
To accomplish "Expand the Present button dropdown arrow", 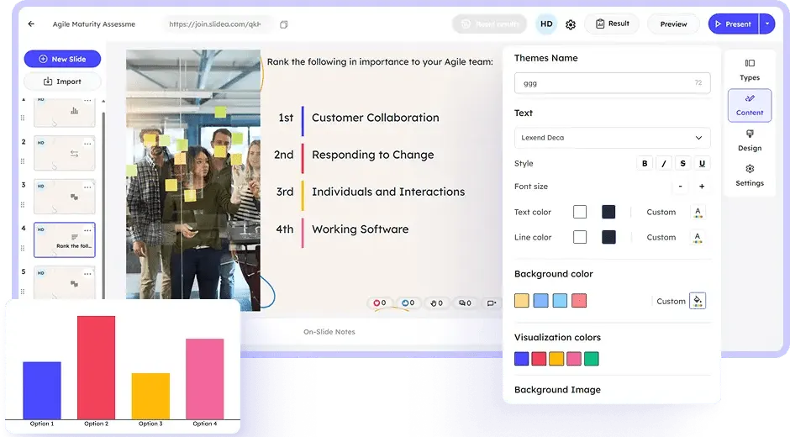I will pos(766,24).
